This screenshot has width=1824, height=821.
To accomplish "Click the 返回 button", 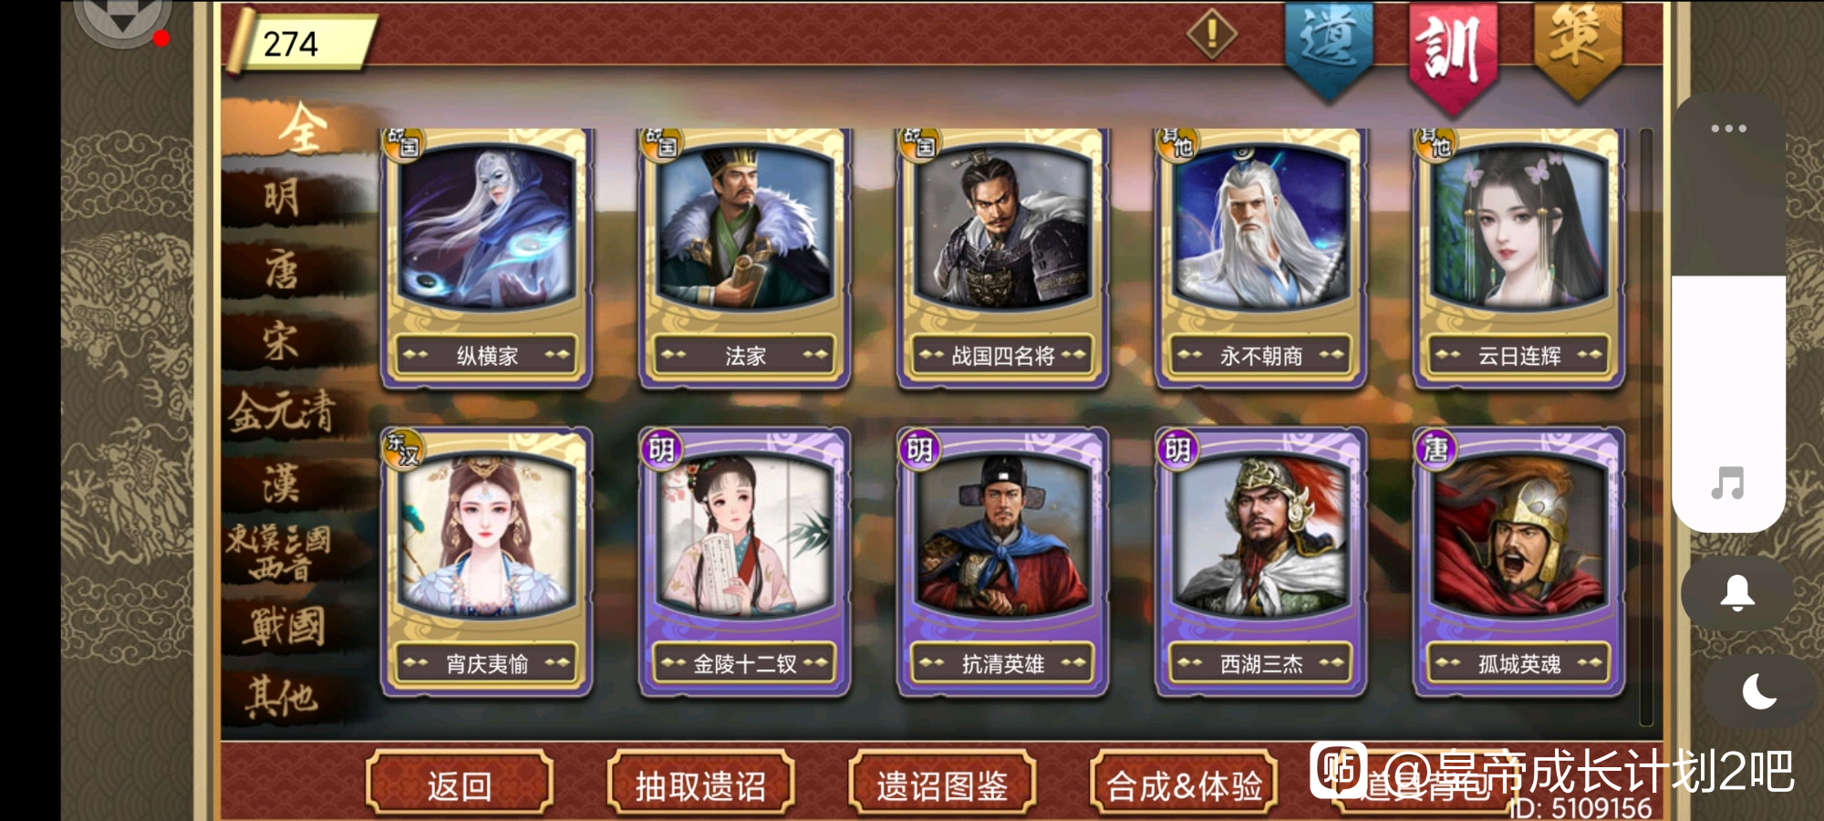I will click(460, 785).
